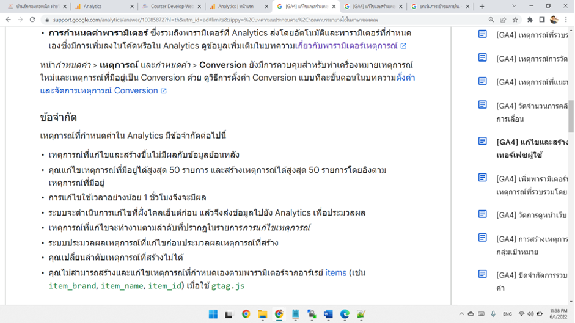Open the ENG language switcher

(507, 314)
